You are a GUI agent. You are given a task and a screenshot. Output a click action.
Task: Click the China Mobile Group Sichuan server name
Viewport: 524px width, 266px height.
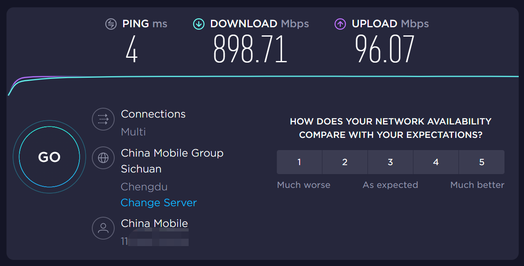tap(172, 161)
